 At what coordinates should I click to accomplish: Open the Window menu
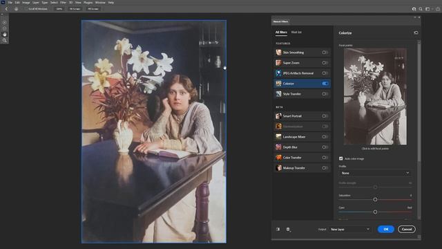click(x=100, y=3)
